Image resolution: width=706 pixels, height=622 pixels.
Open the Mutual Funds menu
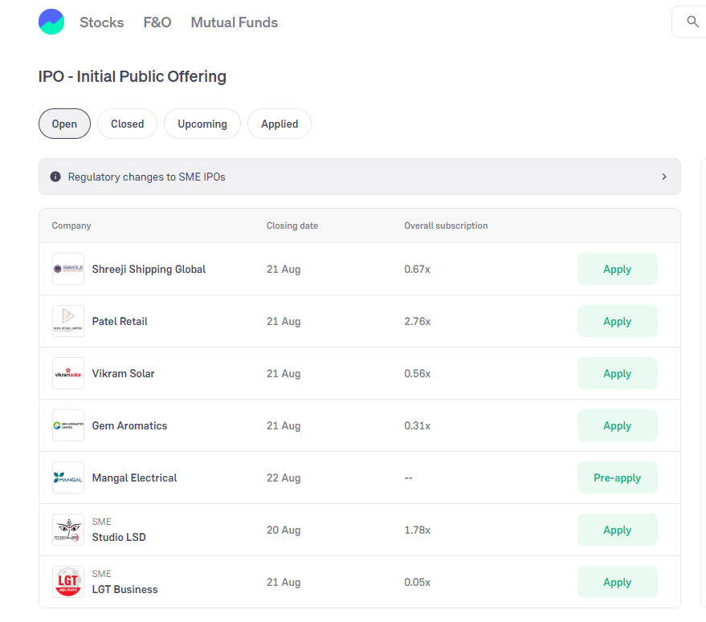pyautogui.click(x=235, y=22)
